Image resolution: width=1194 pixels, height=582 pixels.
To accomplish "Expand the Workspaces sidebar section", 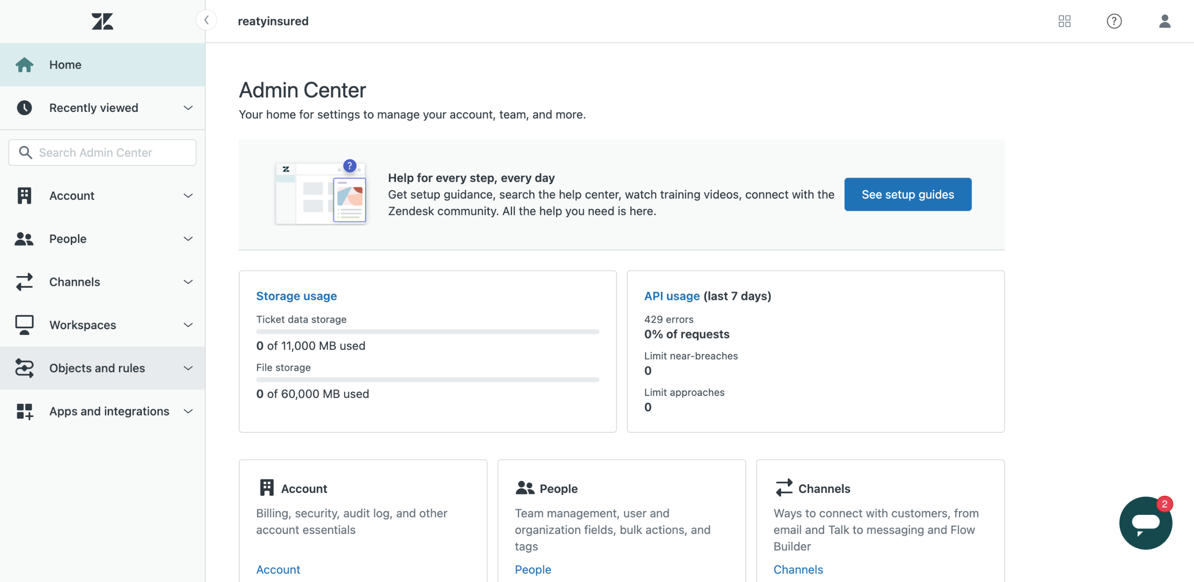I will [x=188, y=325].
